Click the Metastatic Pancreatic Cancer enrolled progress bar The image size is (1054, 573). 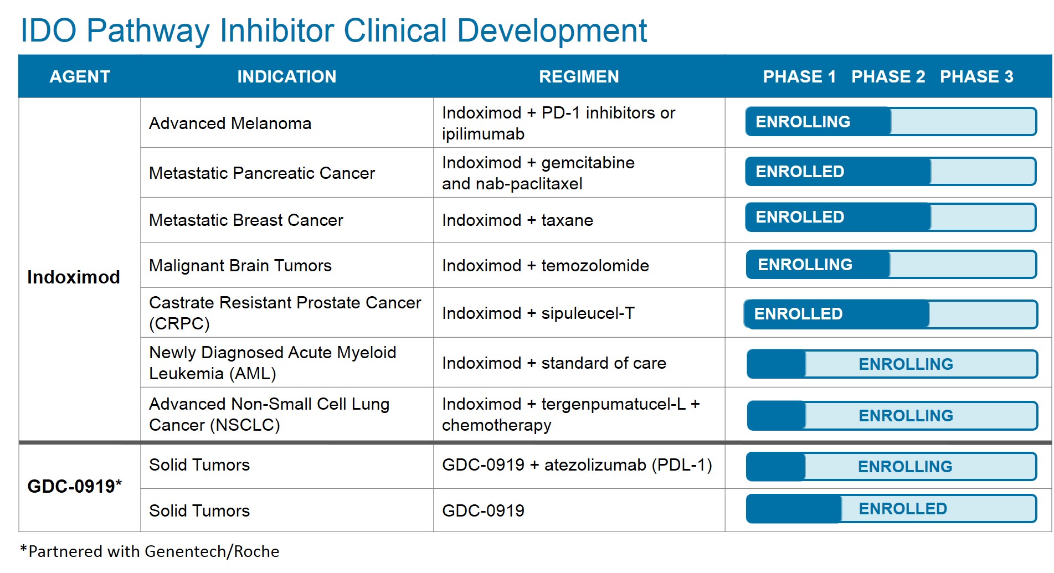[x=891, y=172]
